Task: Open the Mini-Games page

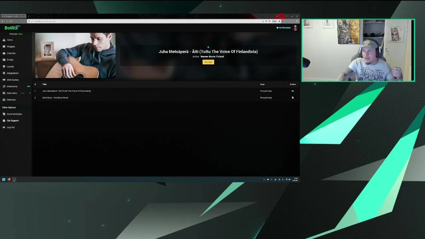Action: point(13,80)
